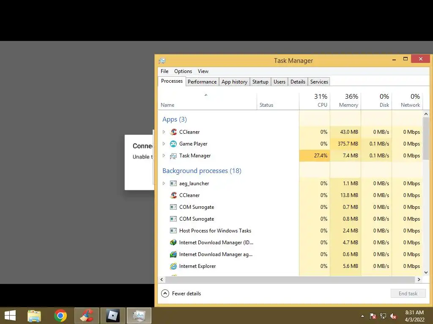This screenshot has height=324, width=433.
Task: Sort by the Name column header
Action: pos(207,101)
